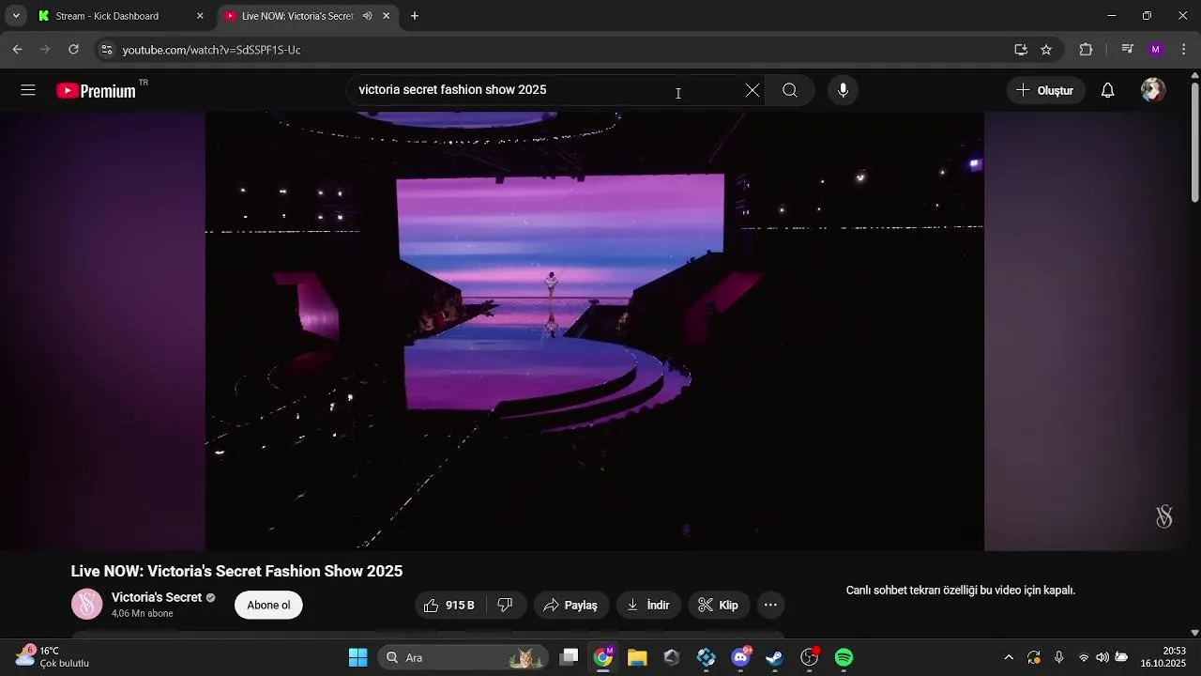This screenshot has width=1201, height=676.
Task: Open a new browser tab
Action: tap(415, 16)
